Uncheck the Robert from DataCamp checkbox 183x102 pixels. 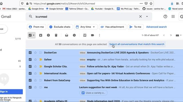pos(30,80)
